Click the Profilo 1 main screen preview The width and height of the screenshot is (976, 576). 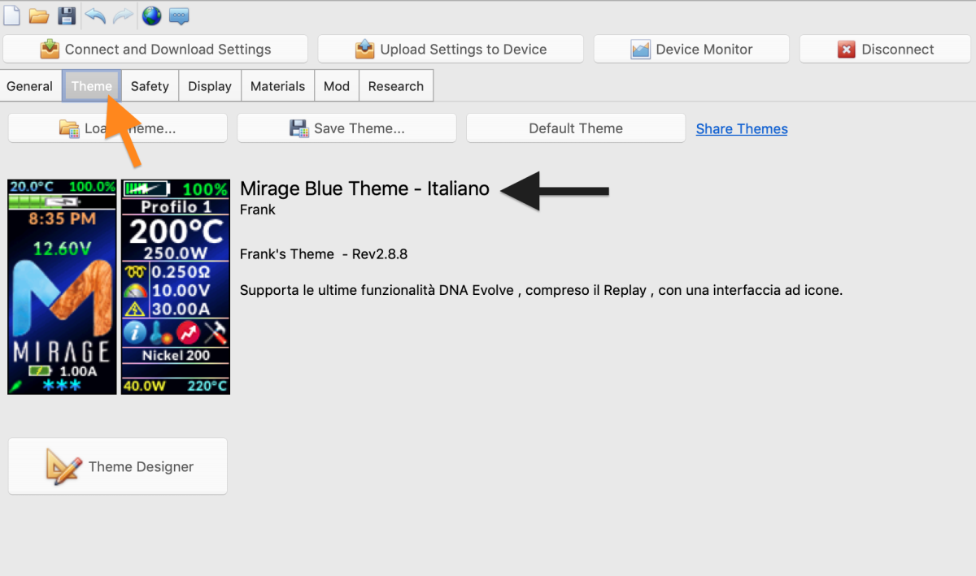pyautogui.click(x=176, y=287)
